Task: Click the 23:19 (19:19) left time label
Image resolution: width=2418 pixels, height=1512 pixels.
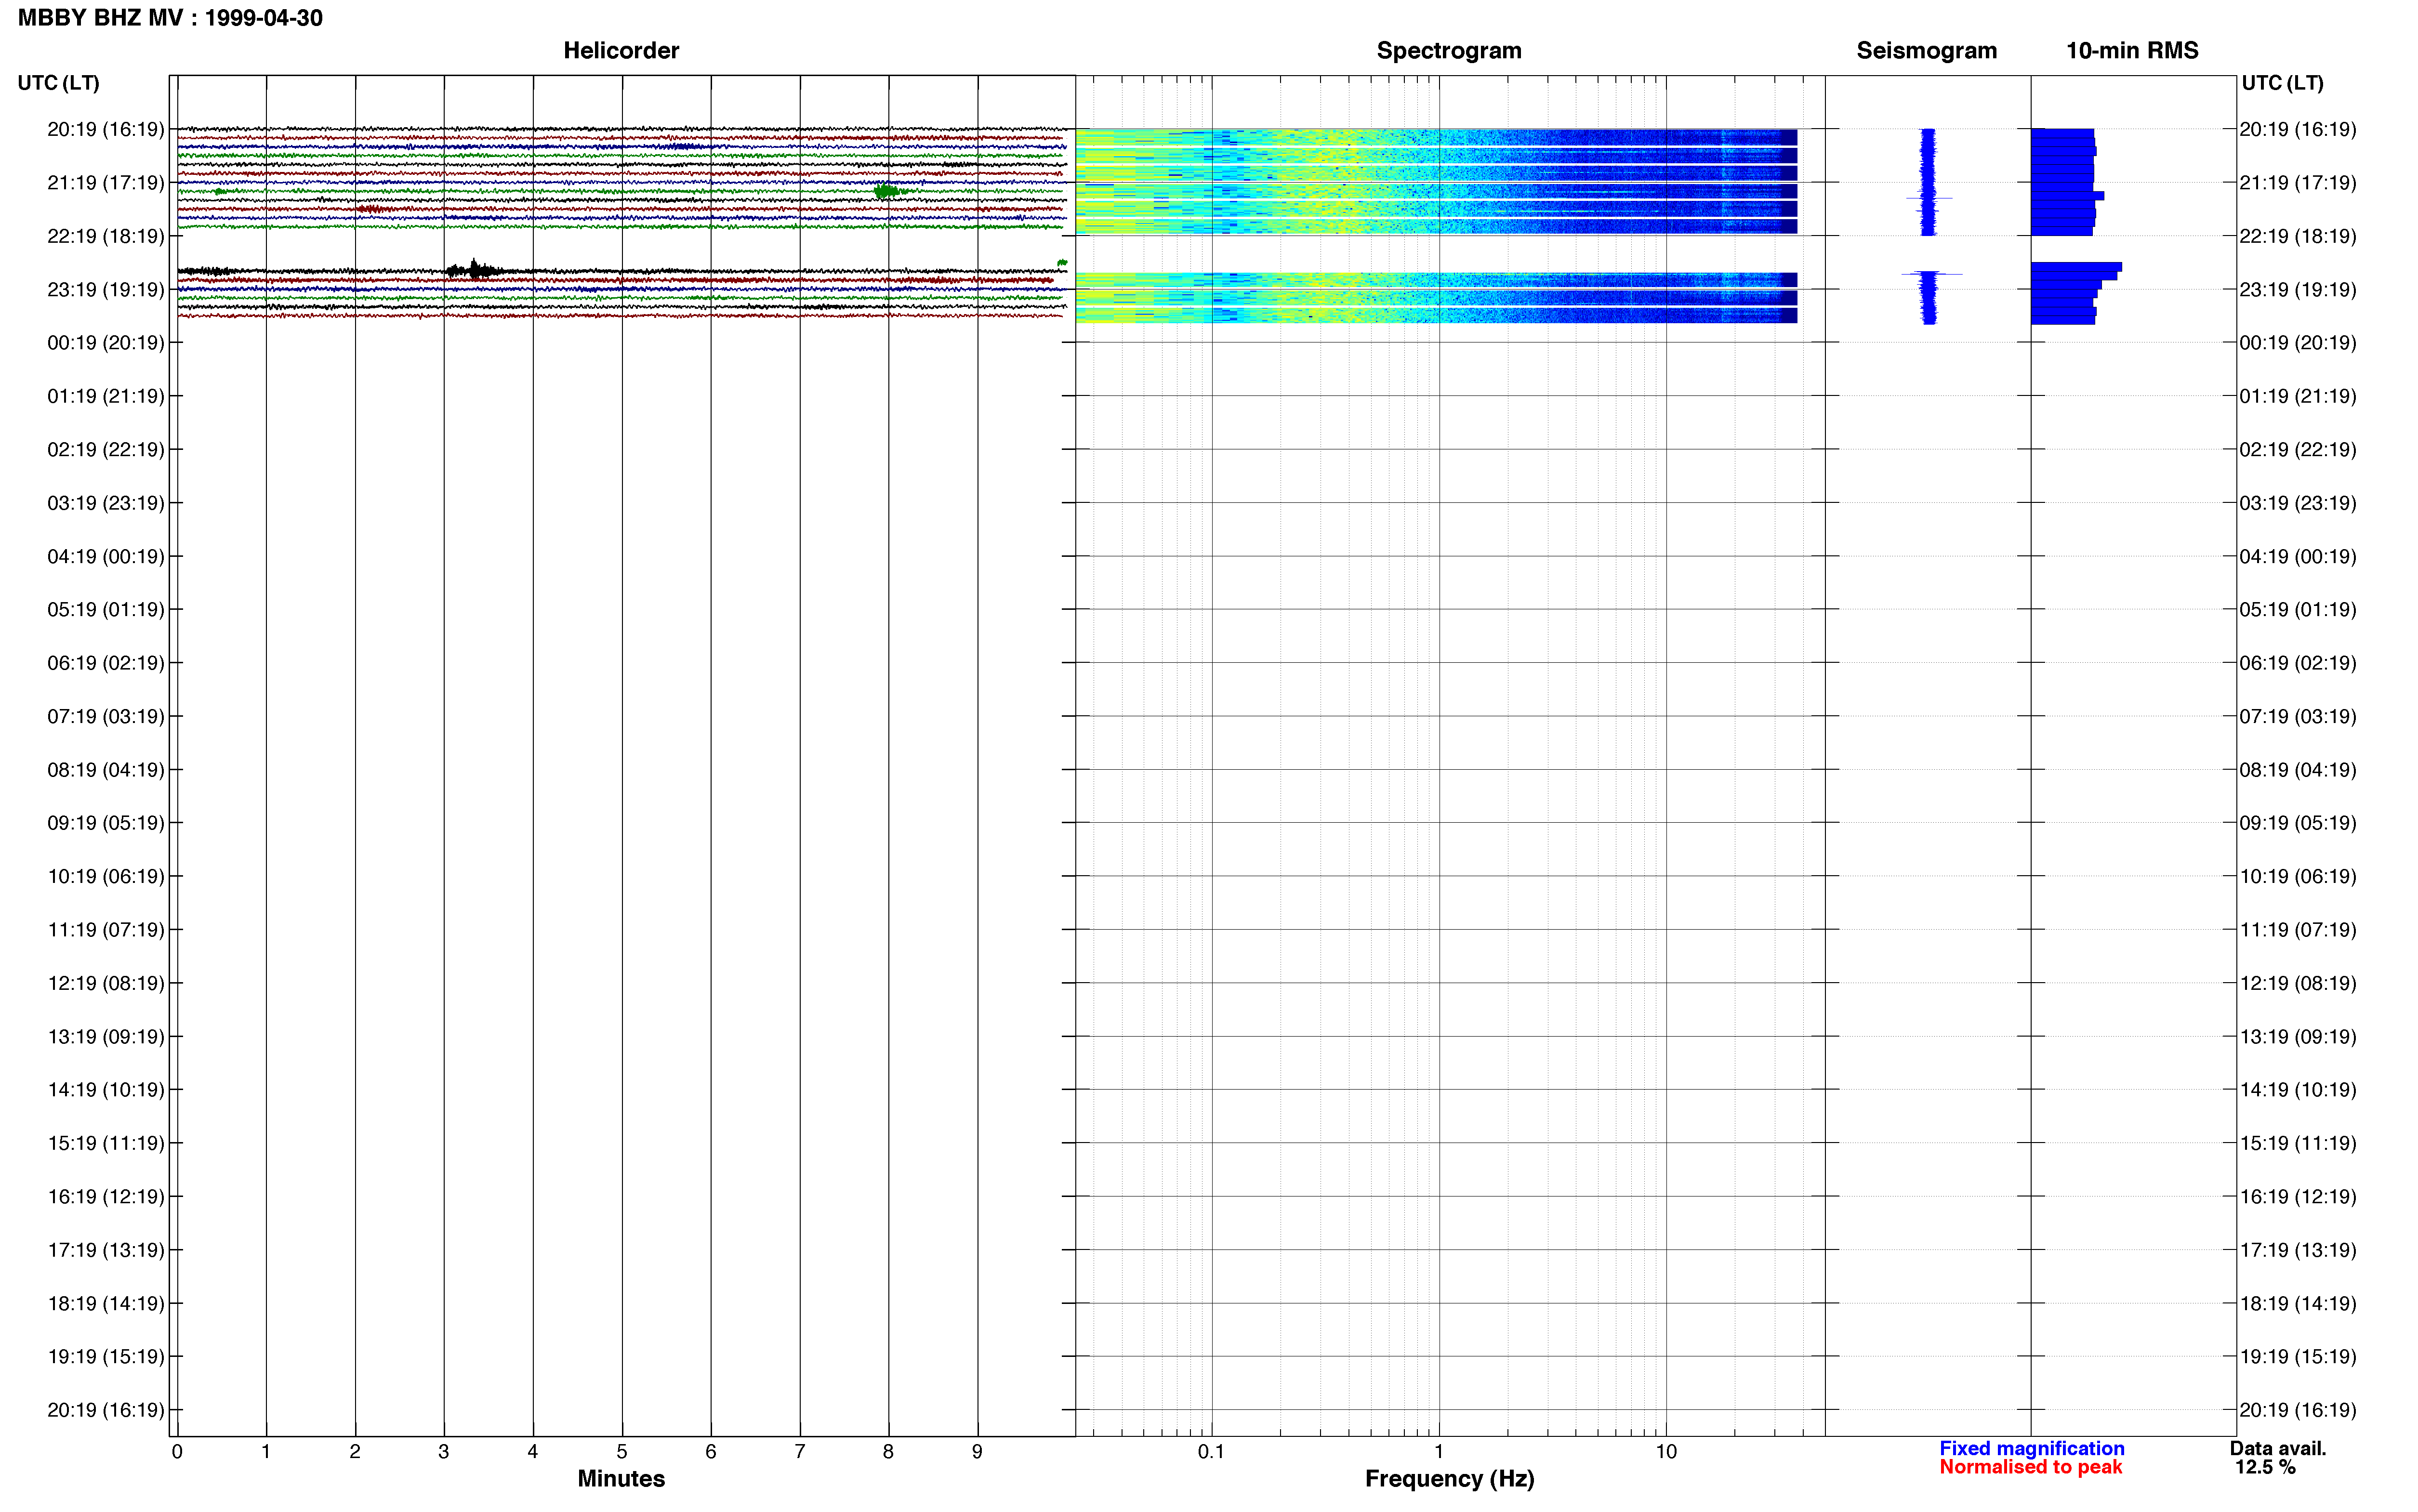Action: point(105,290)
